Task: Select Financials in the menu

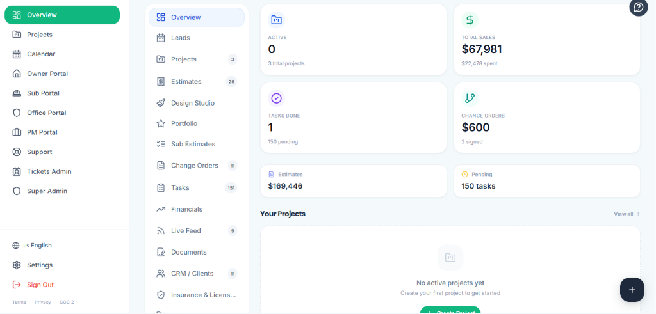Action: [197, 209]
